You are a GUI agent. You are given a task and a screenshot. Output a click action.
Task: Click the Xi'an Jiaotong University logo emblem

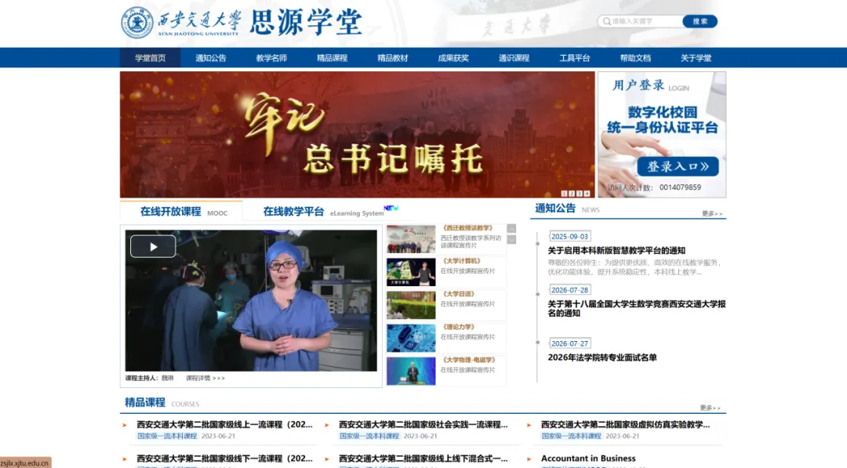137,22
